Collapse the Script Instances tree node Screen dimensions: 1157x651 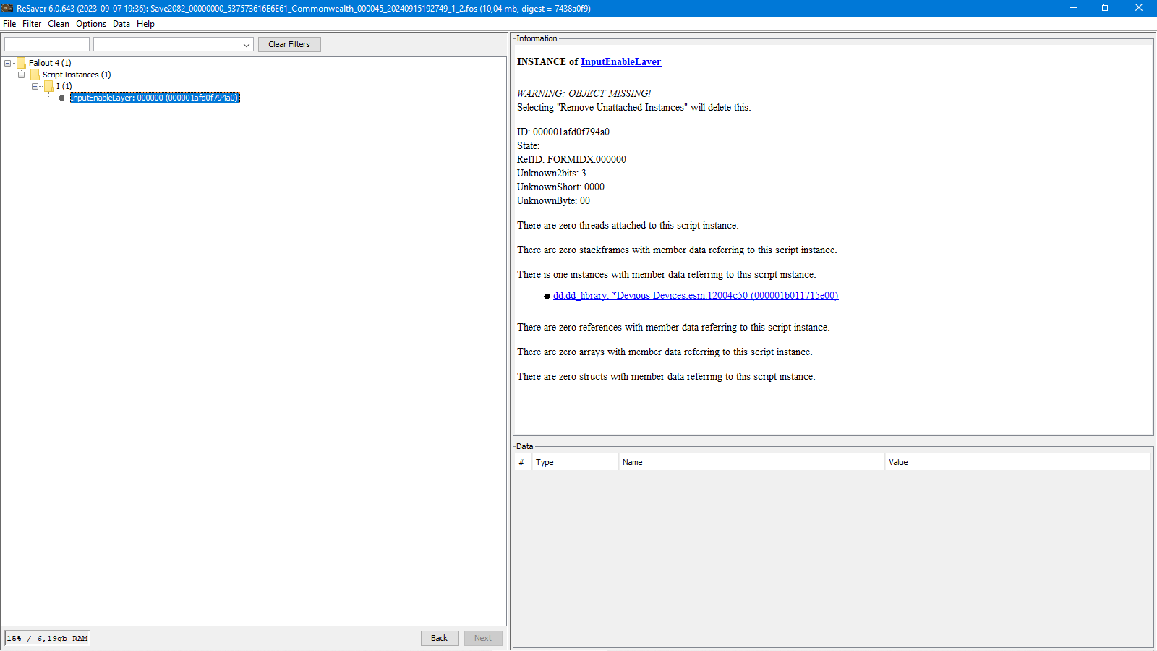click(22, 75)
